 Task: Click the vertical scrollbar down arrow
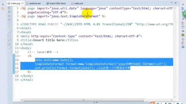pos(175,97)
